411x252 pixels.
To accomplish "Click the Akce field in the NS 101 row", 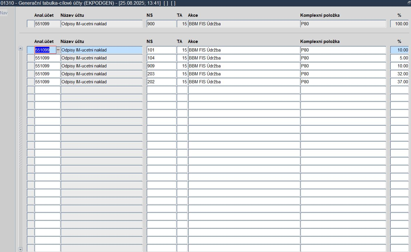I will (244, 50).
